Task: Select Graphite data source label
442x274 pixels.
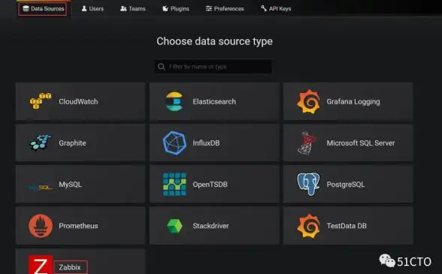Action: (x=72, y=143)
